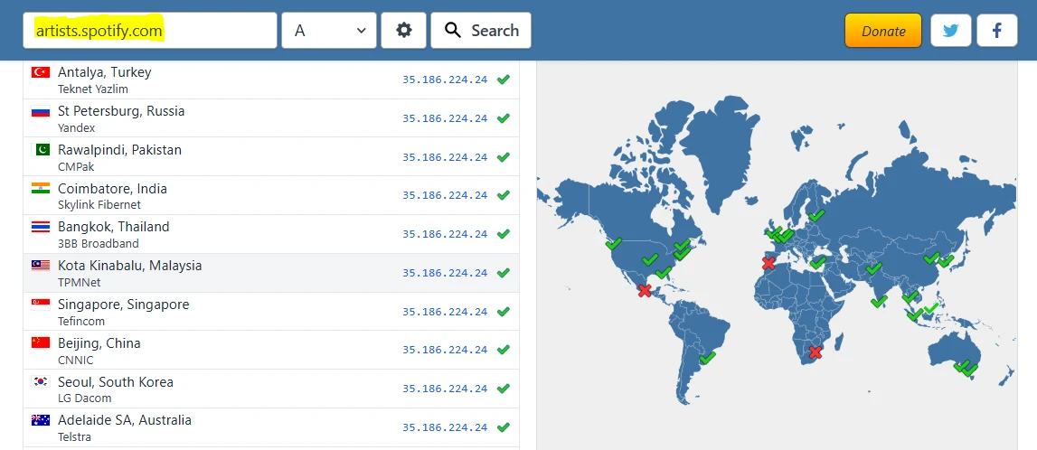Click the green checkmark in St Petersburg row
The image size is (1037, 450).
click(504, 118)
